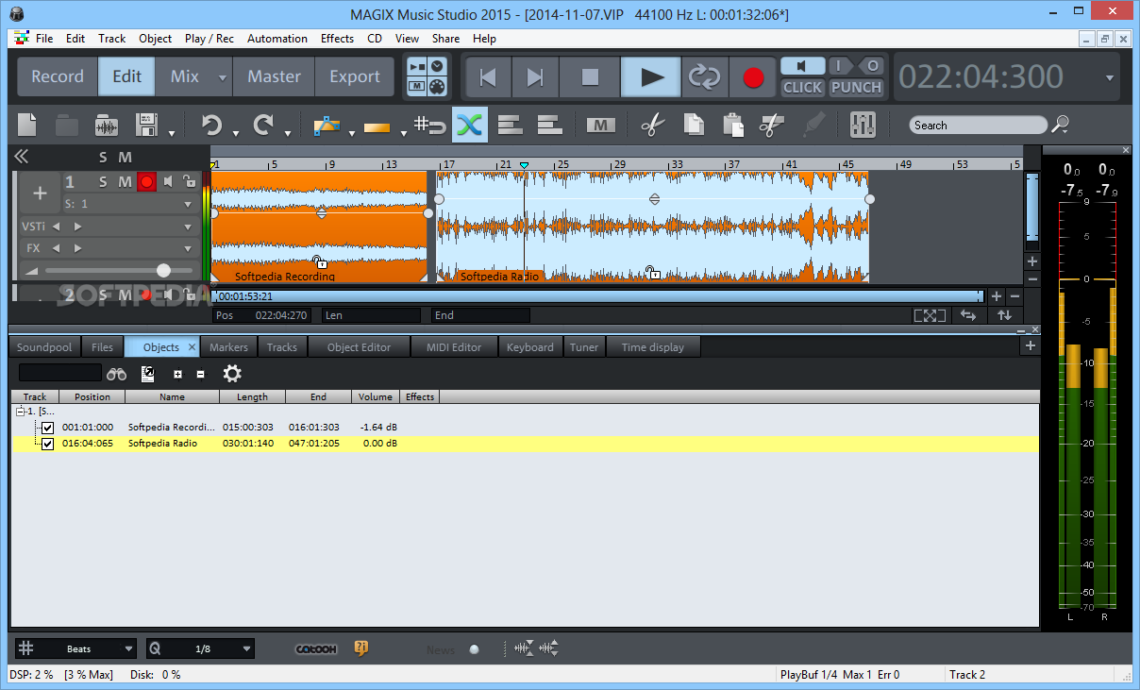Open the Play / Rec menu
1140x690 pixels.
tap(210, 39)
